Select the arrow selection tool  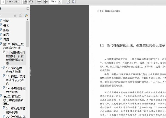click(x=25, y=2)
